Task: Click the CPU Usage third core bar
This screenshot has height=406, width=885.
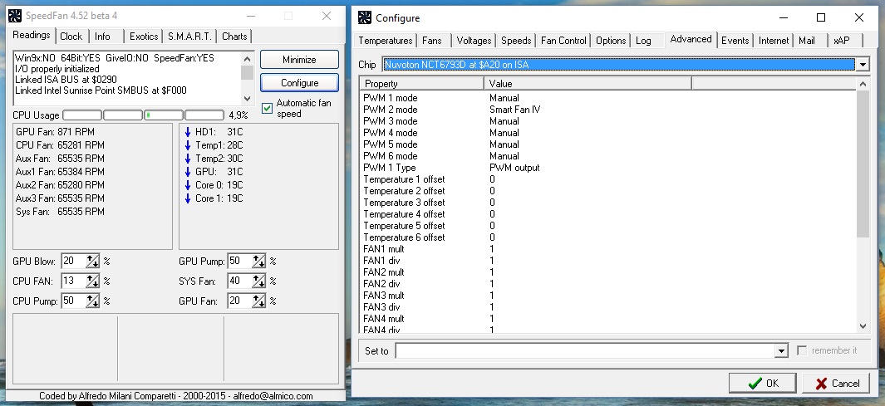Action: [x=164, y=115]
